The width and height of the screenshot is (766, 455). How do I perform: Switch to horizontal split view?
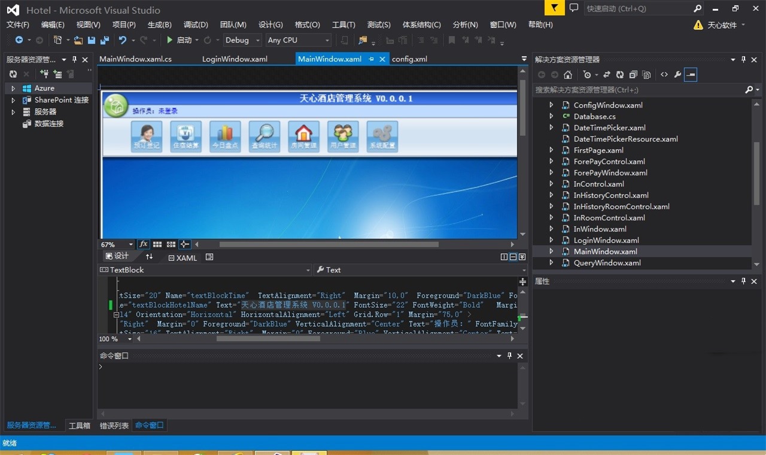(x=513, y=257)
